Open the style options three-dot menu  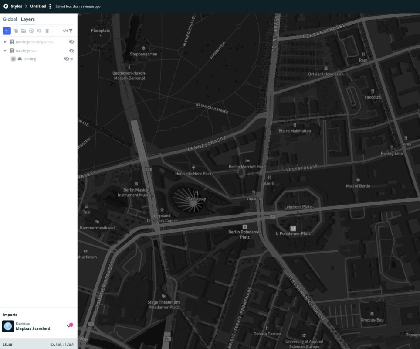[50, 6]
